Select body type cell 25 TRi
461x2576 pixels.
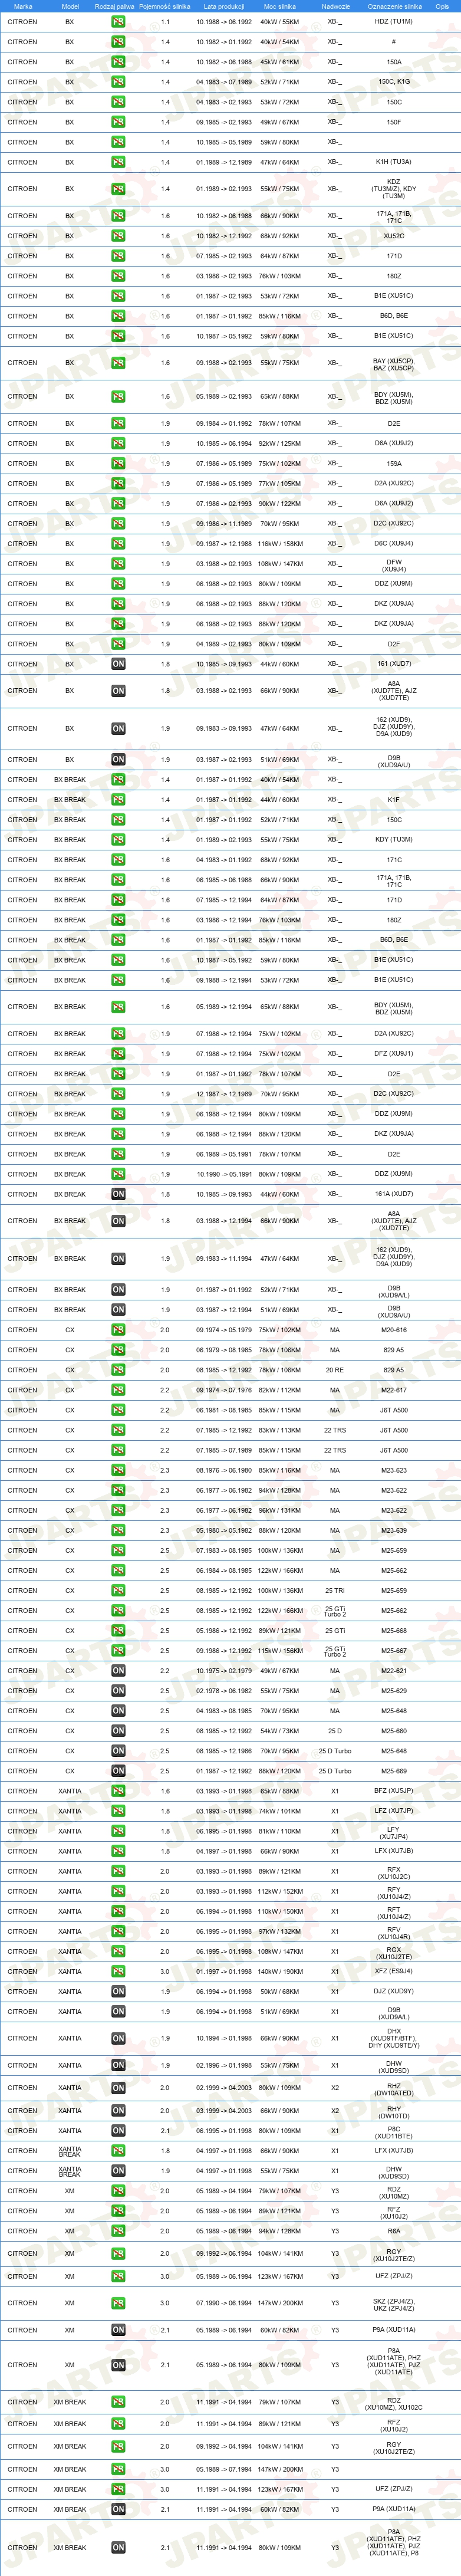335,1590
